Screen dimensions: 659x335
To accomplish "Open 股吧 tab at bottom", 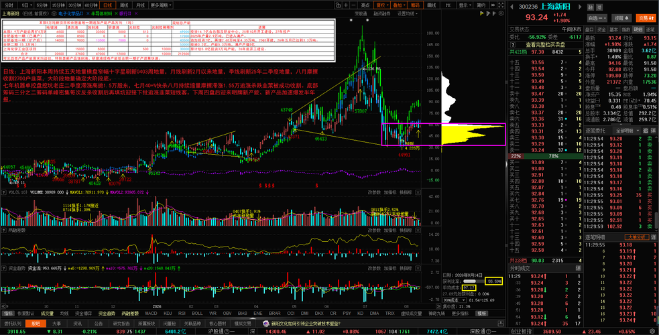I will 36,324.
